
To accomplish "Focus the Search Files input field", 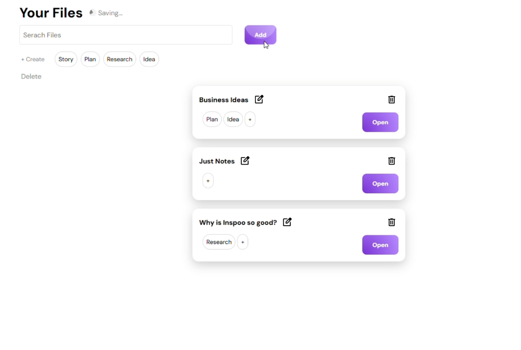I will point(126,35).
